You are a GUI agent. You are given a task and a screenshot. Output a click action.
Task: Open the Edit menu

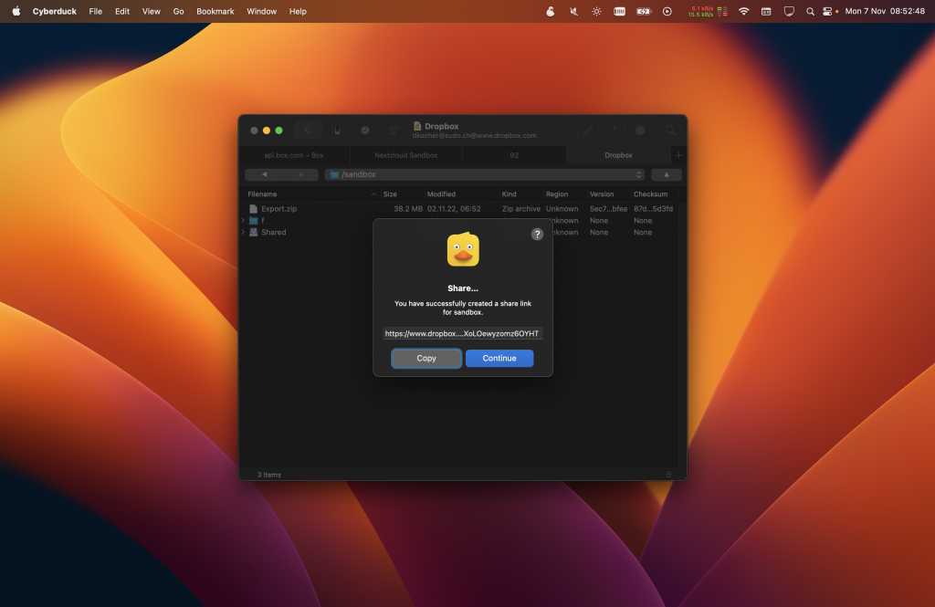tap(122, 11)
